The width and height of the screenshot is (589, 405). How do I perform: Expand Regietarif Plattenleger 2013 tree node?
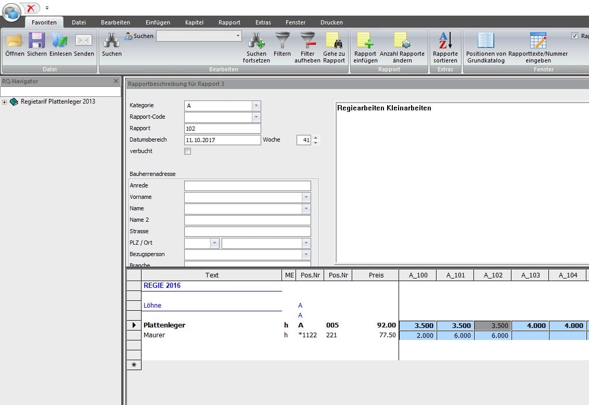coord(5,102)
